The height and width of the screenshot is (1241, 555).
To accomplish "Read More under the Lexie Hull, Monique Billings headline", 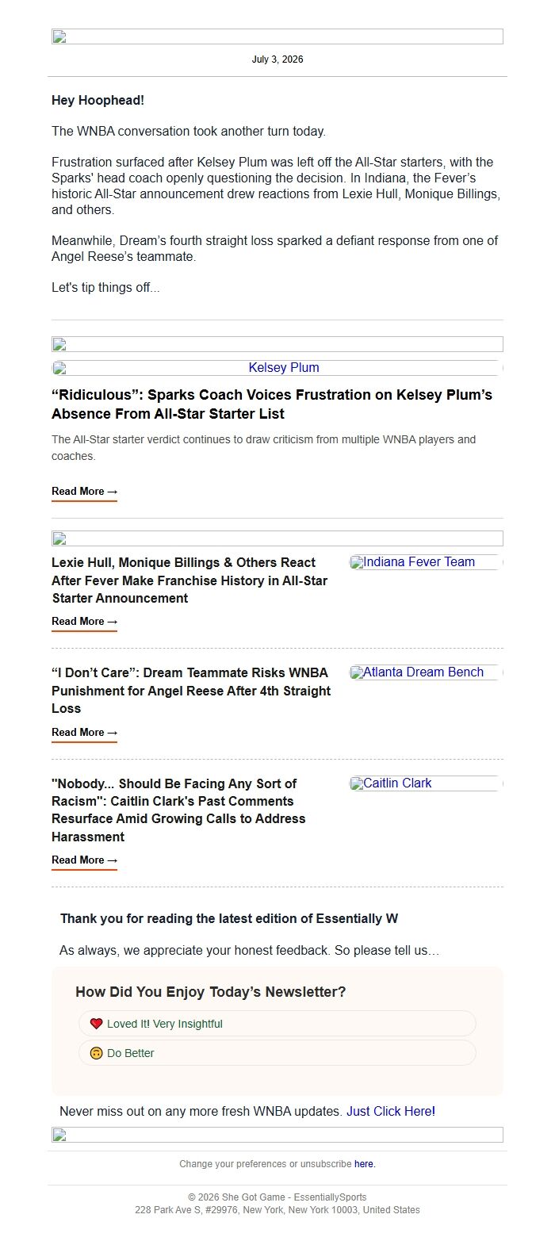I will pyautogui.click(x=84, y=622).
